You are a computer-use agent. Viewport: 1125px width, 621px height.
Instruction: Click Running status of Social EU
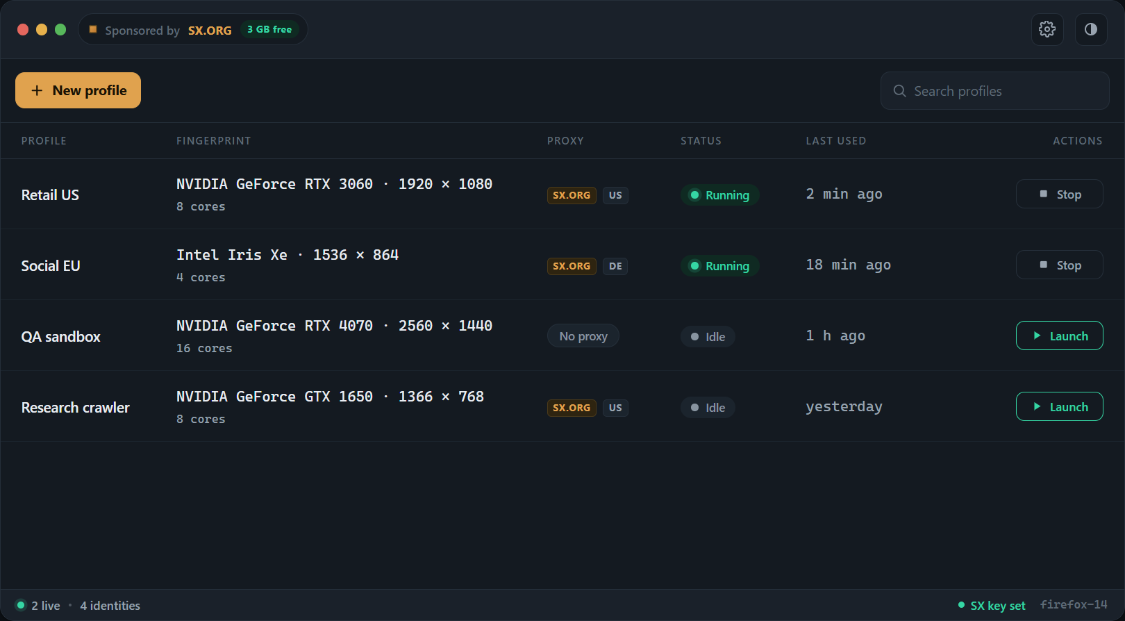(719, 266)
